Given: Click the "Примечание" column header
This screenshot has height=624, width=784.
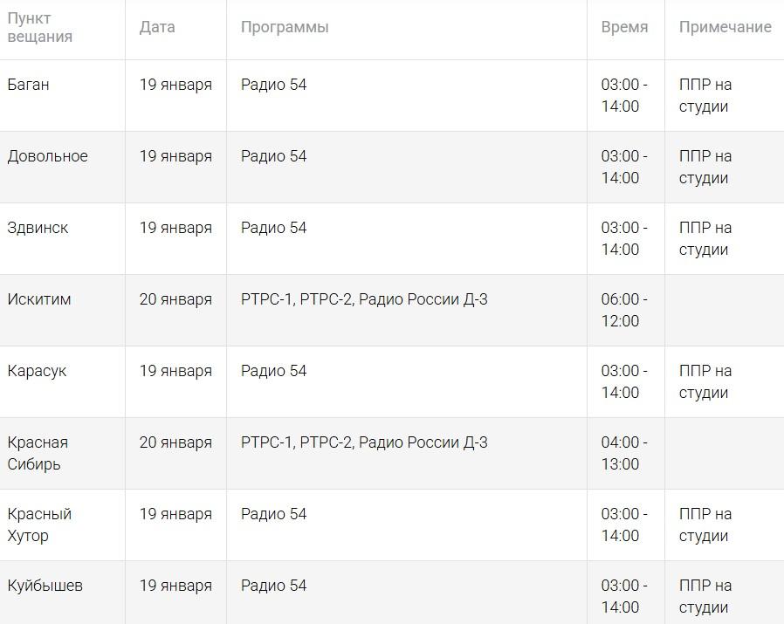Looking at the screenshot, I should pyautogui.click(x=725, y=27).
